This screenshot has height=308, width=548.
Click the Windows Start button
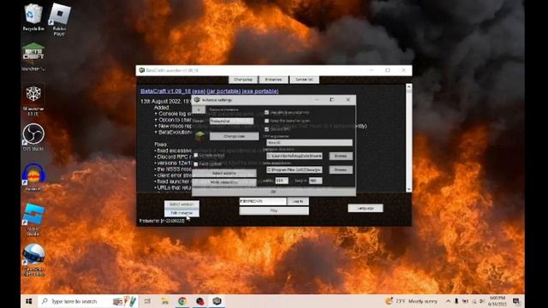pos(28,301)
